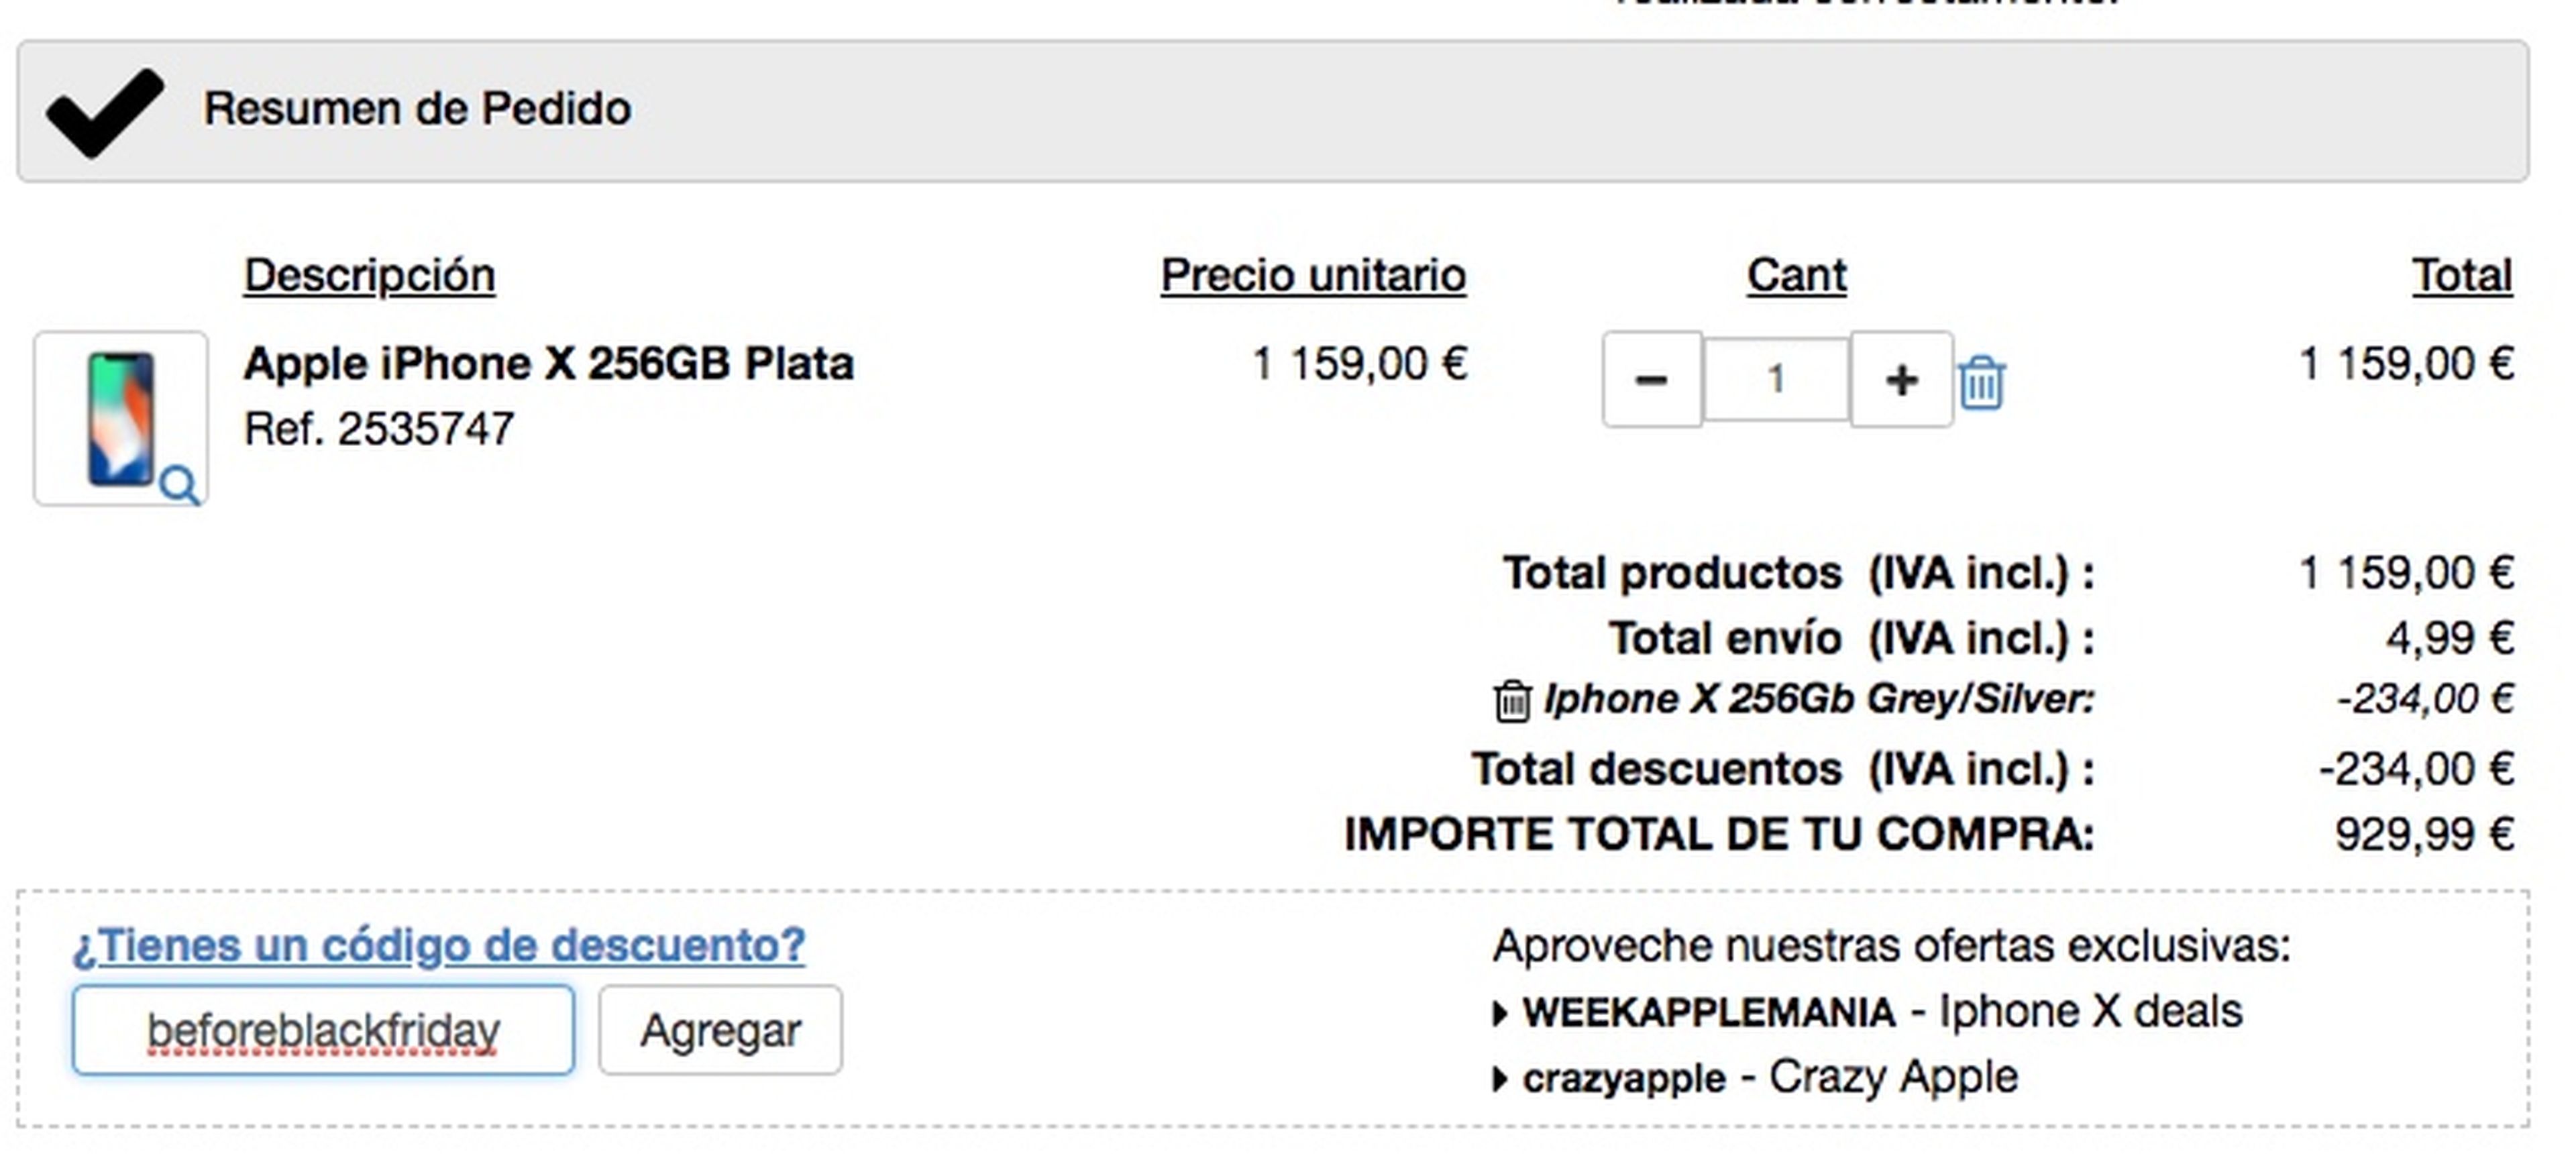Remove the Iphone X 256Gb Grey/Silver discount
The width and height of the screenshot is (2576, 1164).
[x=1512, y=701]
